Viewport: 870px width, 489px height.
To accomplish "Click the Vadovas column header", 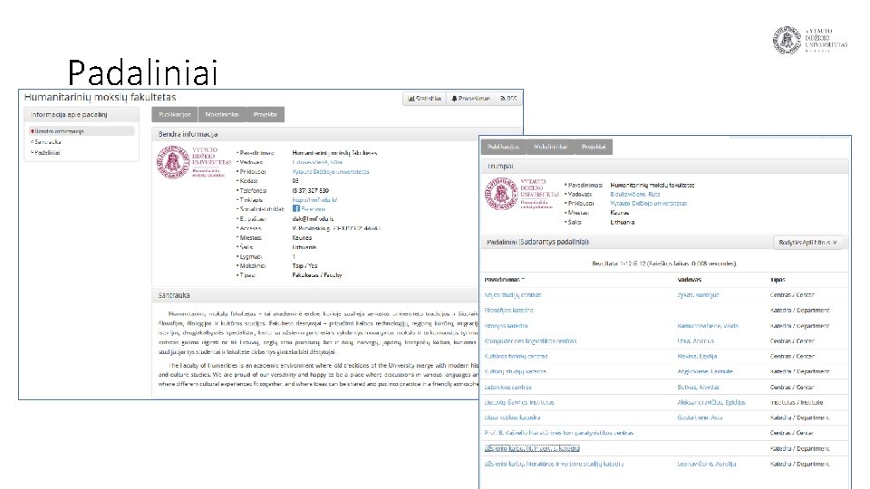I will point(689,280).
